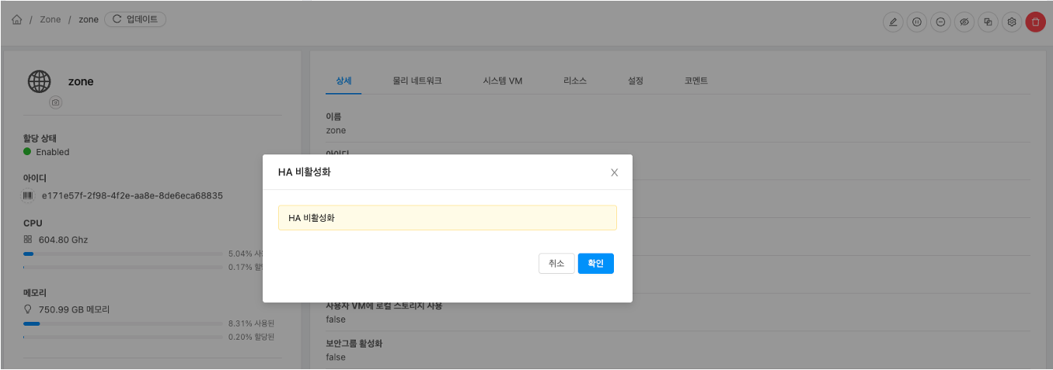Switch to the 상세 tab
Screen dimensions: 1053x370
pos(343,81)
